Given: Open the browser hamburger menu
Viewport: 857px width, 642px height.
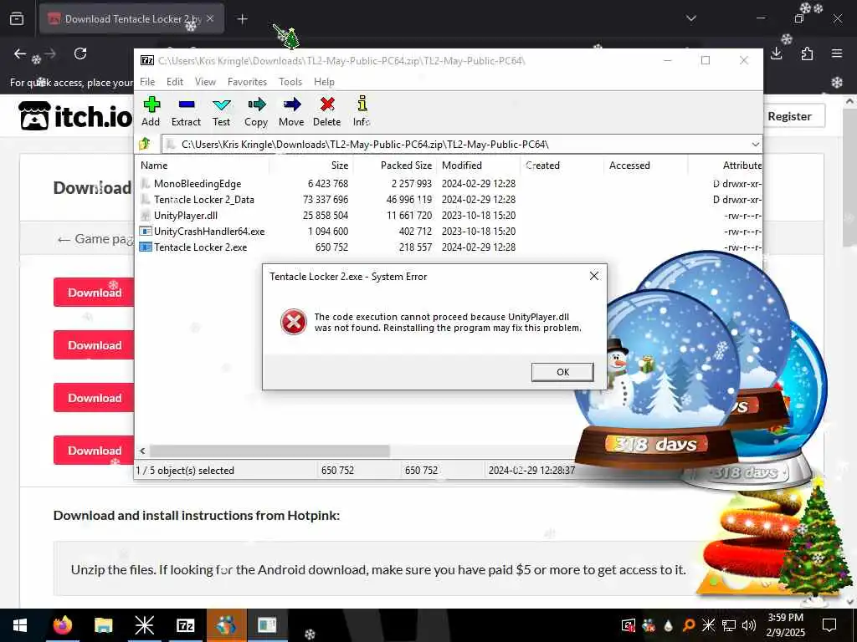Looking at the screenshot, I should click(x=837, y=53).
